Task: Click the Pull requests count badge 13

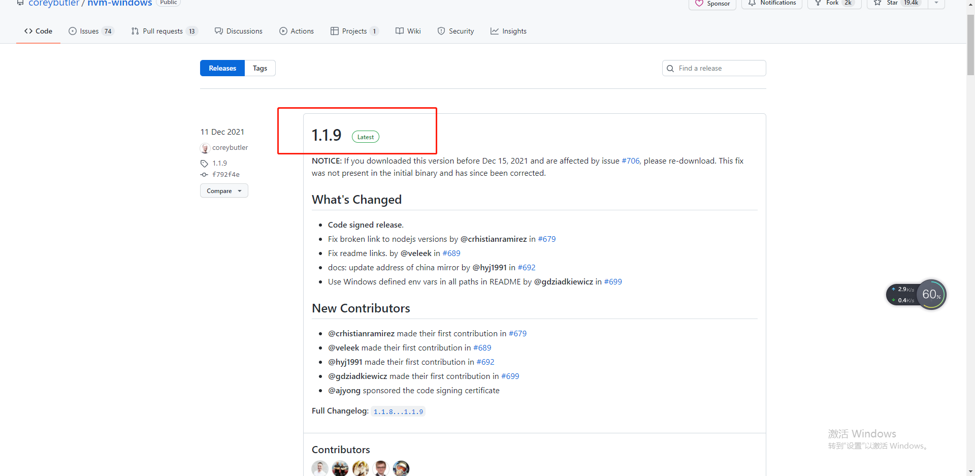Action: [x=192, y=31]
